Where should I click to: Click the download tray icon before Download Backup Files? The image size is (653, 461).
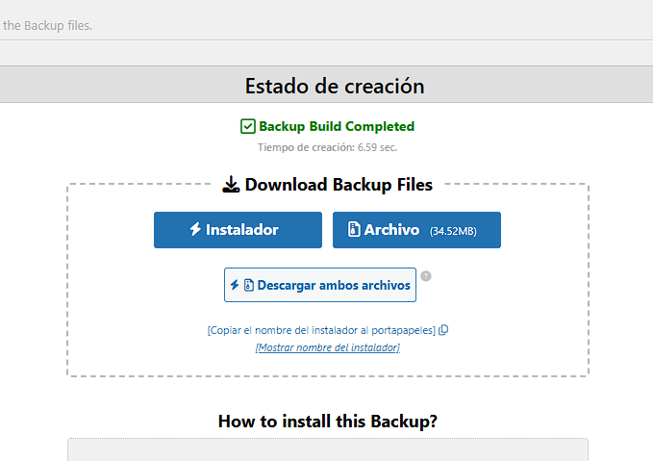tap(231, 185)
